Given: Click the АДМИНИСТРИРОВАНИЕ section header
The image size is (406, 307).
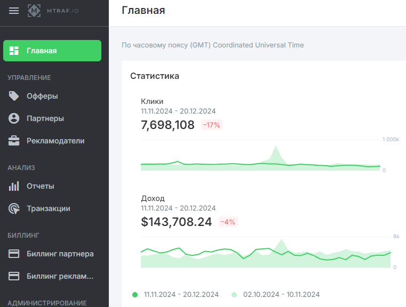Looking at the screenshot, I should click(47, 303).
